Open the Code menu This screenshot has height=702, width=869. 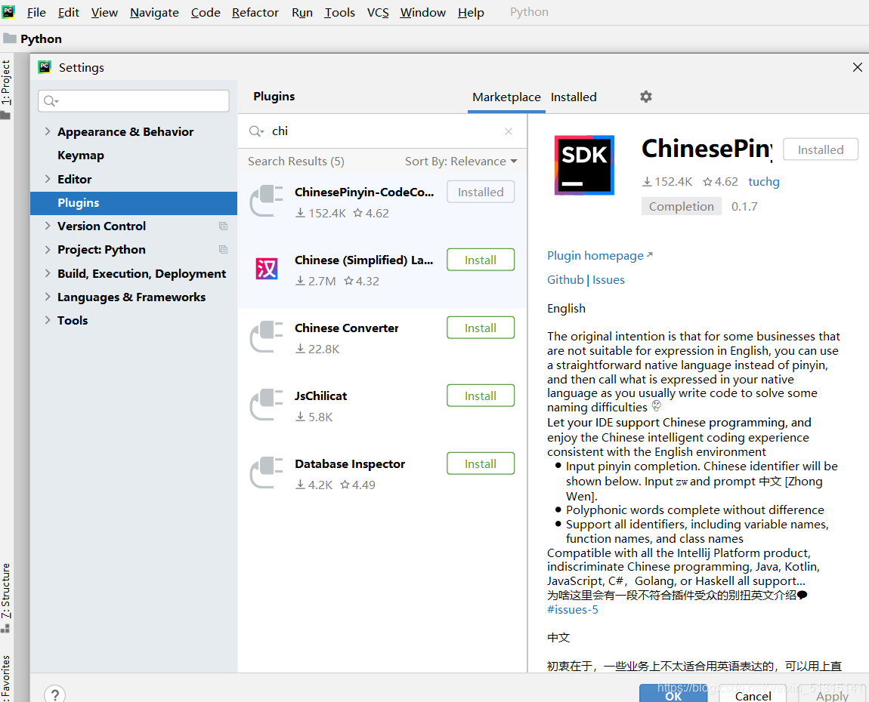(206, 12)
